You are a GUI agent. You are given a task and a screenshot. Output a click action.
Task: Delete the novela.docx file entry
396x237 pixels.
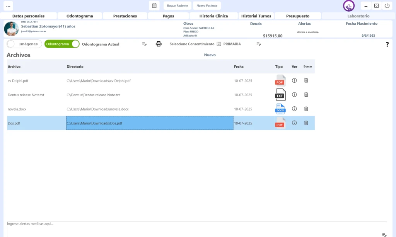pyautogui.click(x=306, y=109)
